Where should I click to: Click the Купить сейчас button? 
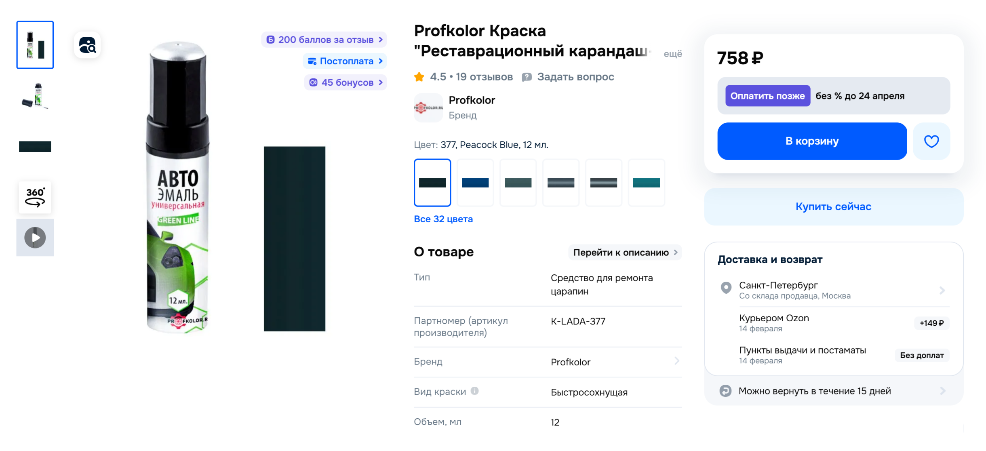tap(833, 207)
